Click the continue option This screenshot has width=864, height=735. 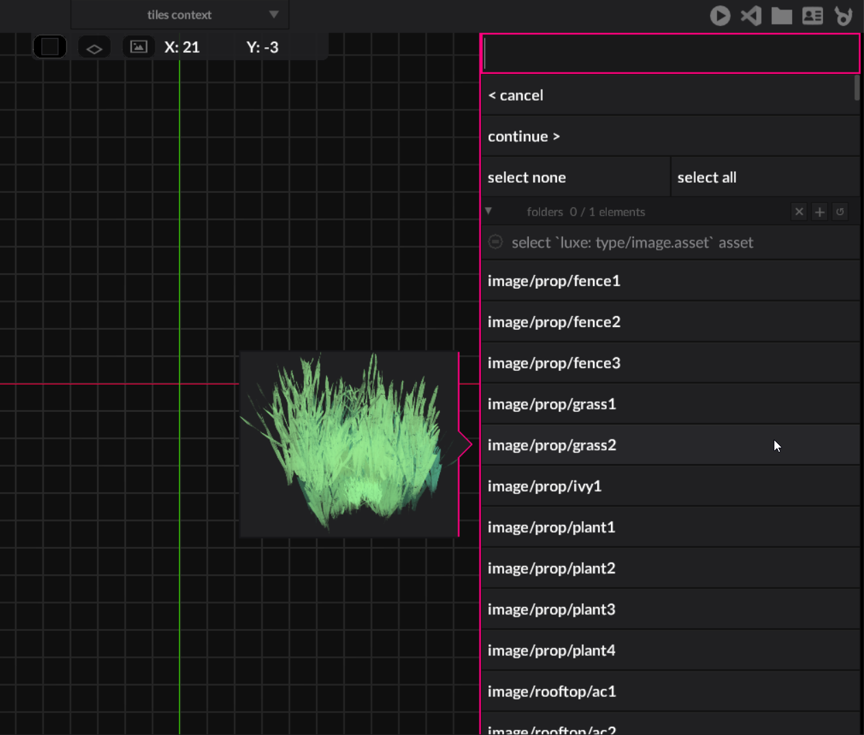tap(523, 137)
